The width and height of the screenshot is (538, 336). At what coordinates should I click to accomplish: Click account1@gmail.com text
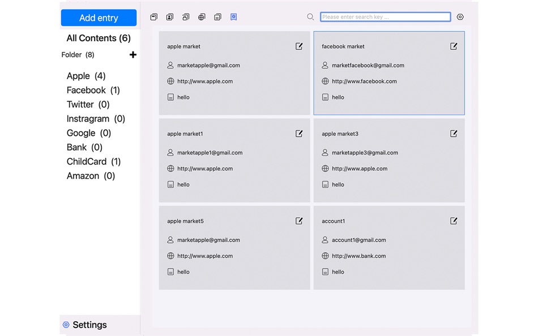[358, 240]
